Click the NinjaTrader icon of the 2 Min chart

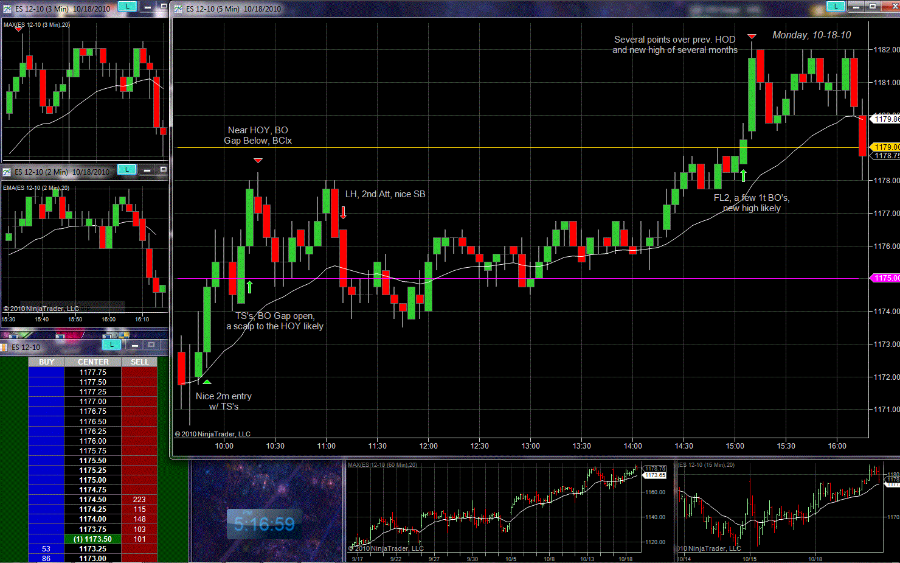point(7,172)
